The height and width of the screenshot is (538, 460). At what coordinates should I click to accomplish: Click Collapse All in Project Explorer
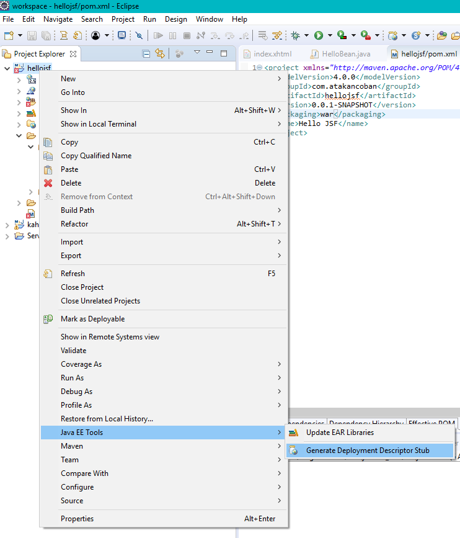pyautogui.click(x=146, y=53)
